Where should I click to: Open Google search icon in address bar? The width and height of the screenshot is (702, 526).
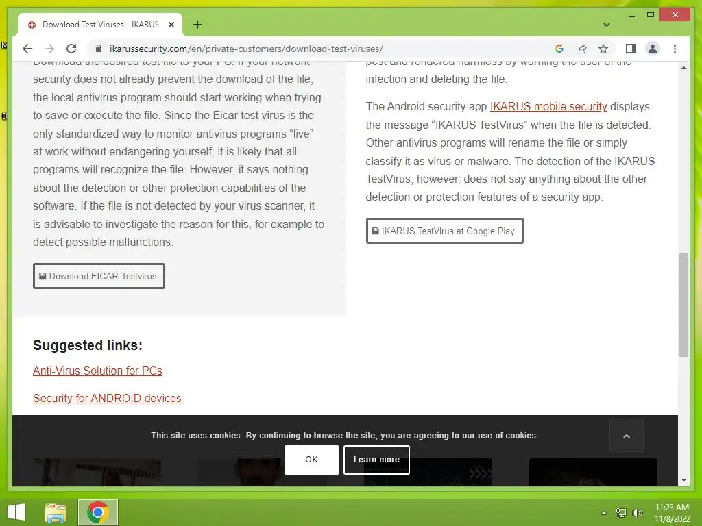click(x=559, y=49)
